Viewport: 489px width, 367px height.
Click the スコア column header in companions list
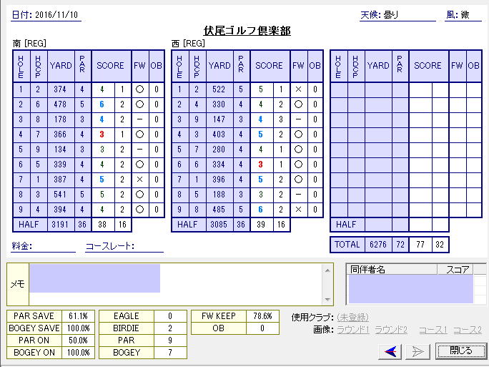tap(455, 269)
